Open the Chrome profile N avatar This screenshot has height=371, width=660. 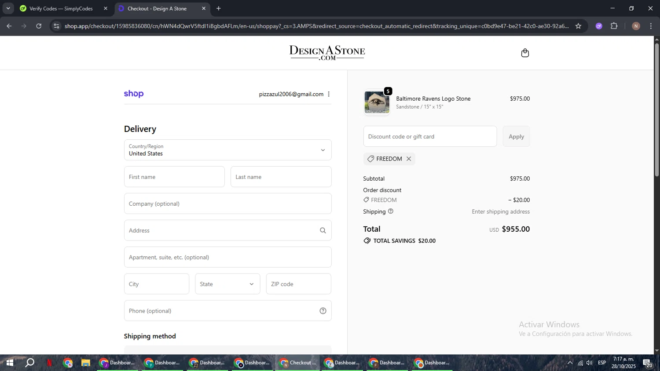(x=636, y=26)
